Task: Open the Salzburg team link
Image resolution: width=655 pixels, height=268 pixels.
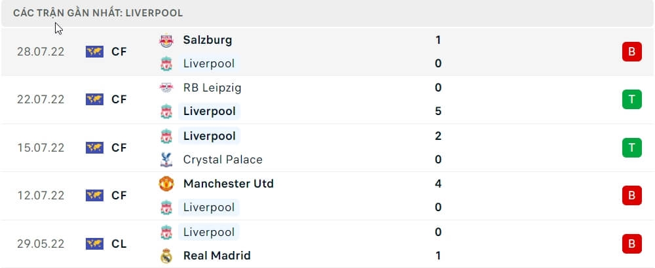Action: pos(208,40)
